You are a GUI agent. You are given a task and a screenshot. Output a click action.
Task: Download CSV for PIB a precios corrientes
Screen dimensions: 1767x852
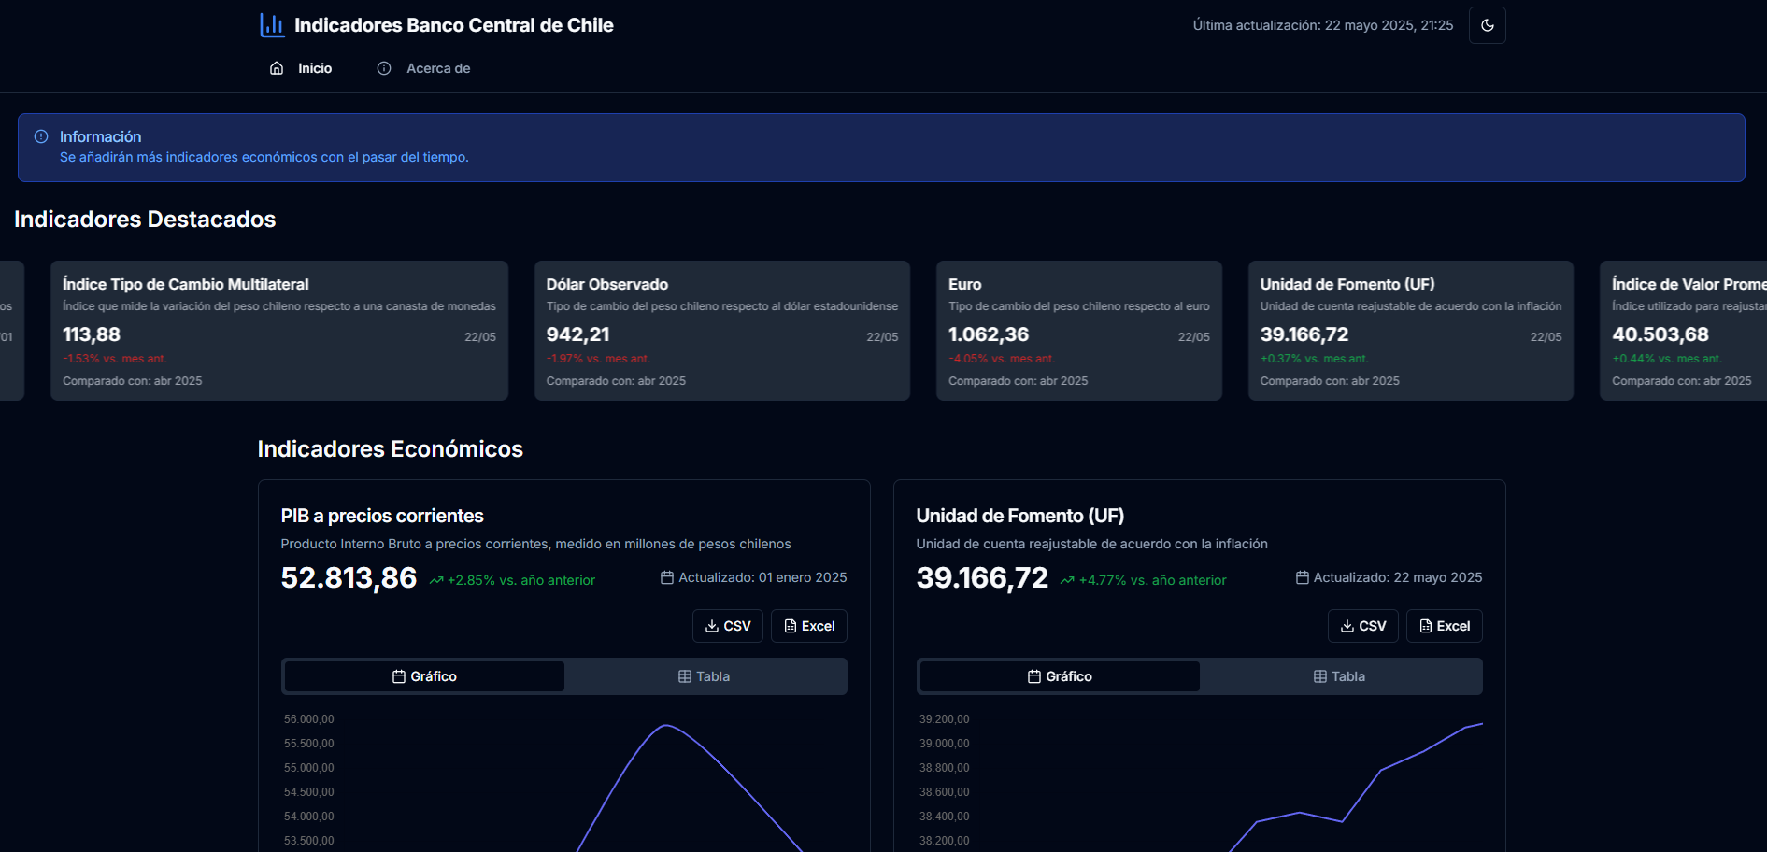pyautogui.click(x=728, y=626)
